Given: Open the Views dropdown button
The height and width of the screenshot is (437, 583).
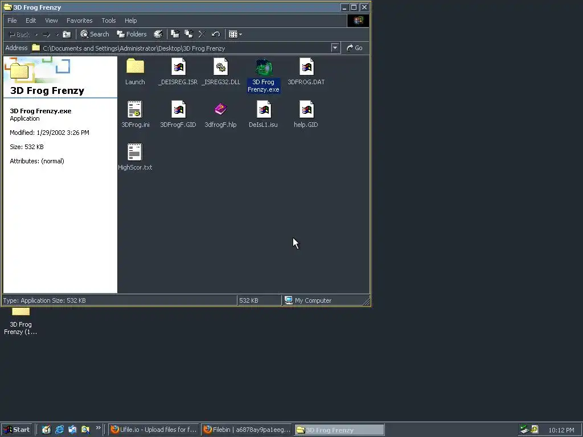Looking at the screenshot, I should [x=235, y=34].
